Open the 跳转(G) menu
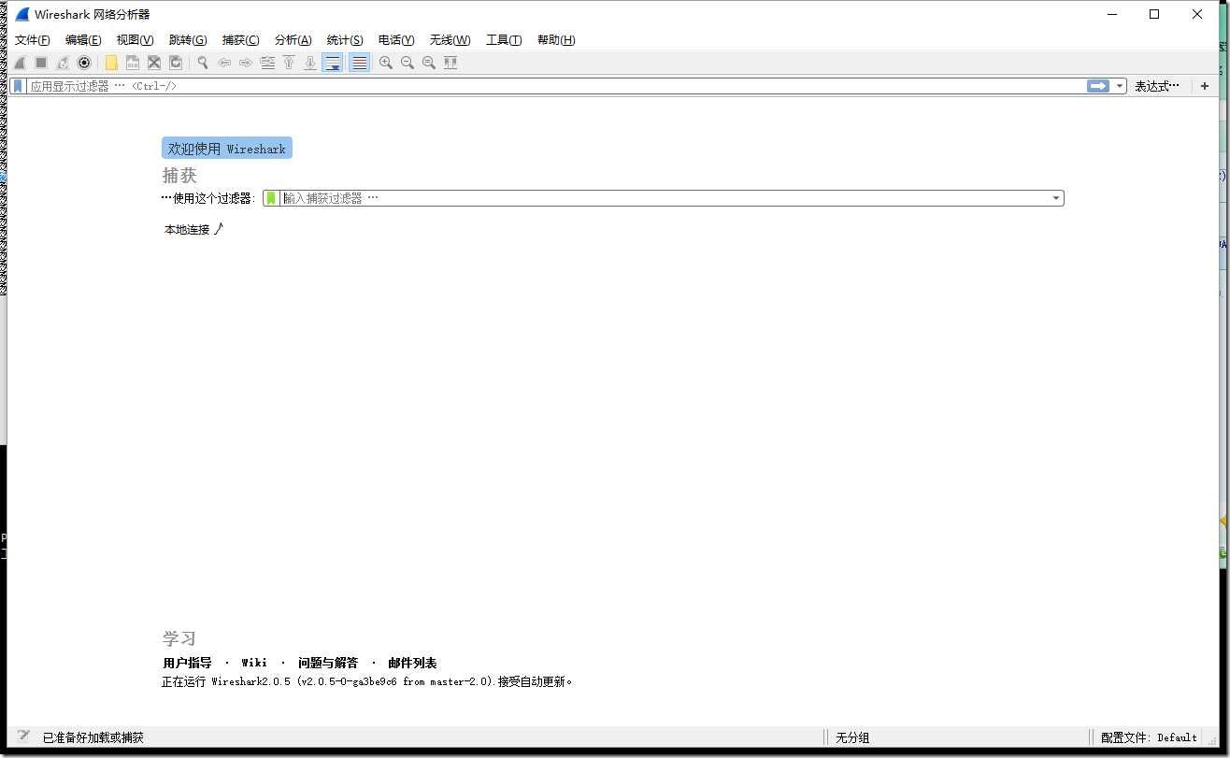Image resolution: width=1230 pixels, height=758 pixels. 187,40
